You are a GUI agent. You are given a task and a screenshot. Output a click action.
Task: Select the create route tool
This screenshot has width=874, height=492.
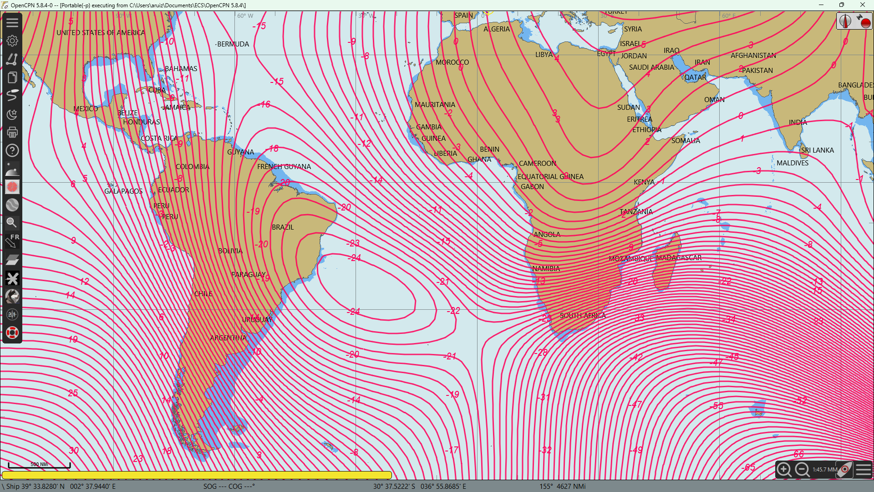[12, 59]
